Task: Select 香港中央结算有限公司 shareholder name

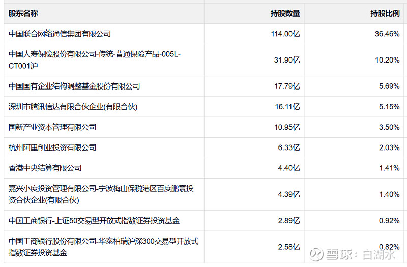Action: coord(45,168)
